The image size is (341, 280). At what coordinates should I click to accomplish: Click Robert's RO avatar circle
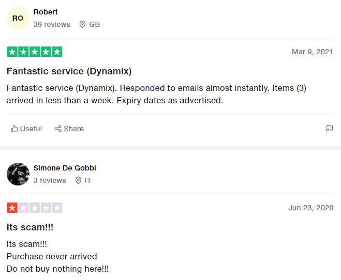click(18, 18)
